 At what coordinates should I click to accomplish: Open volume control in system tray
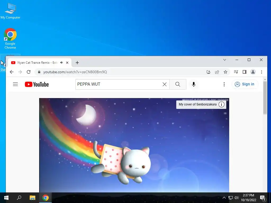tap(237, 198)
